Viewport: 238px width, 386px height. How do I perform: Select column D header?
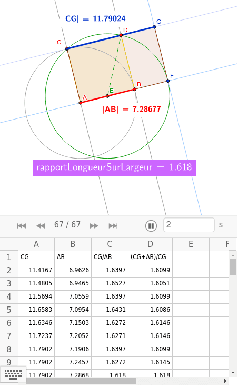[150, 244]
